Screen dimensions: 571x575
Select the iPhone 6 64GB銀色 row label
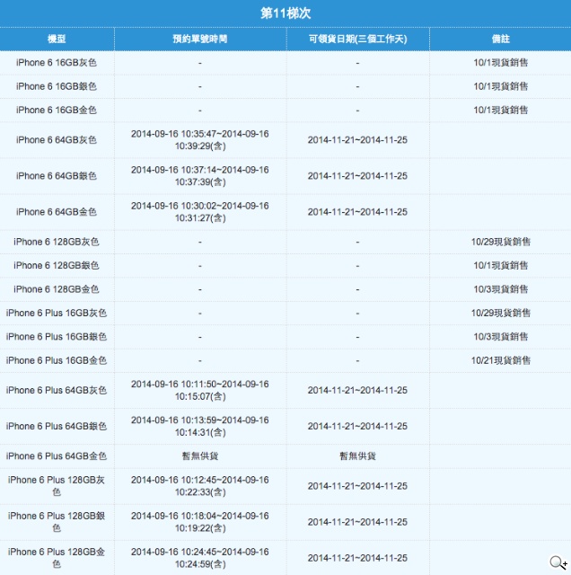pyautogui.click(x=57, y=176)
